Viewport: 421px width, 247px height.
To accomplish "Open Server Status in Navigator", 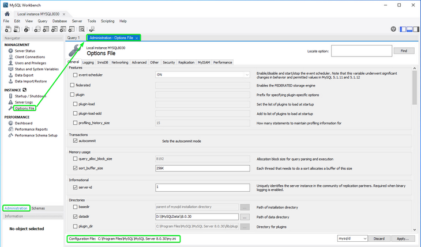I will pos(25,51).
